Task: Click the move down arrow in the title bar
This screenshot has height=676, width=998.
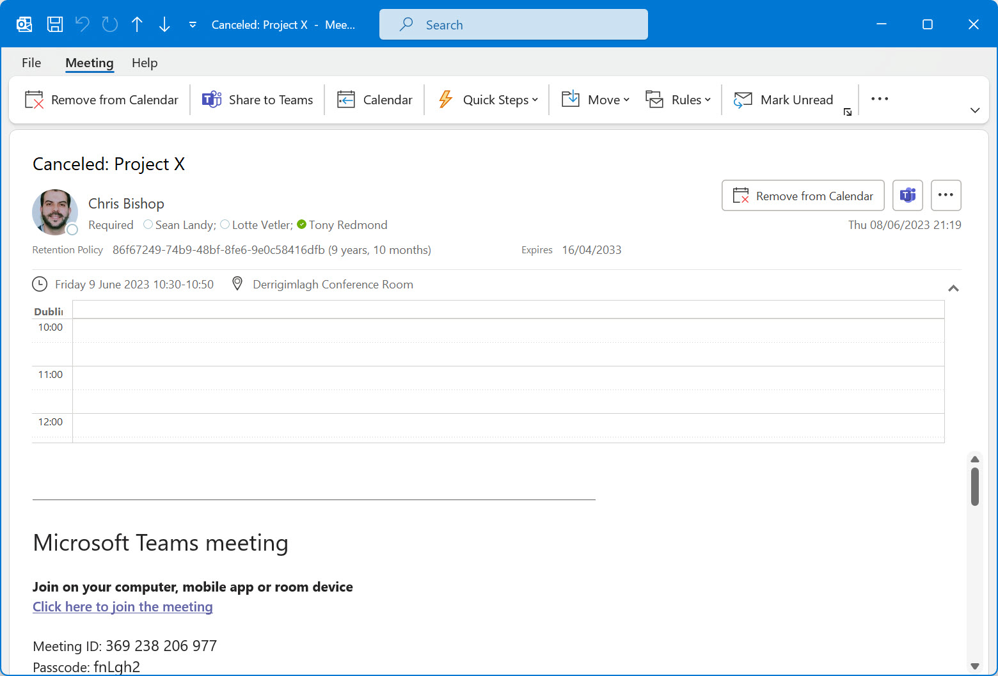Action: coord(164,24)
